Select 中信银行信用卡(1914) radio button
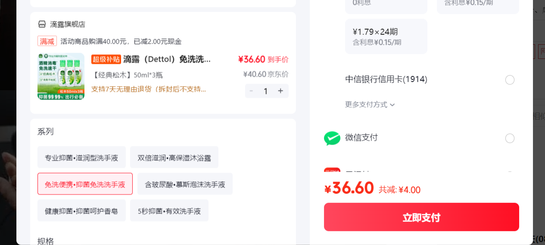545x245 pixels. 510,80
